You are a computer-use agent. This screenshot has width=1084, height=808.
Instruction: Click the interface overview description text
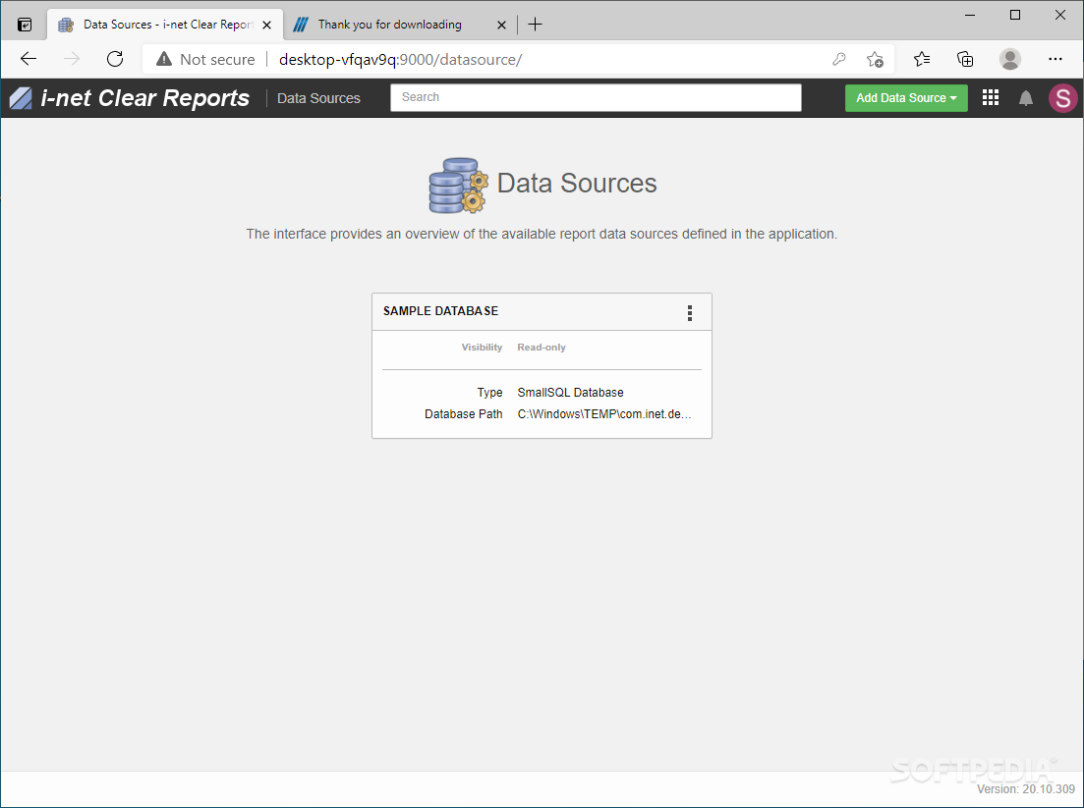point(542,234)
